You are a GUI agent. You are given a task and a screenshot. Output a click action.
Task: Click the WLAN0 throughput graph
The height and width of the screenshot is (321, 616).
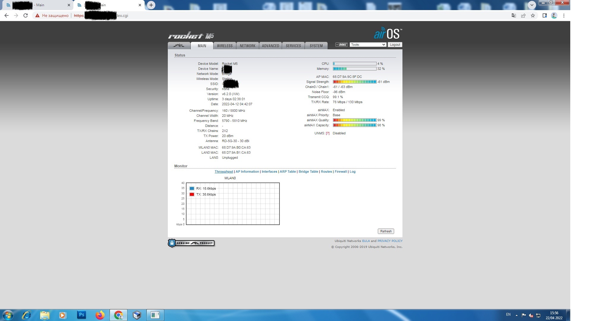233,204
